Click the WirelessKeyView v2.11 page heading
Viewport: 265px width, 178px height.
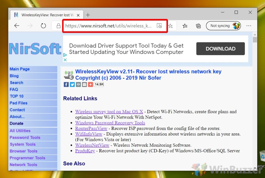pos(148,75)
